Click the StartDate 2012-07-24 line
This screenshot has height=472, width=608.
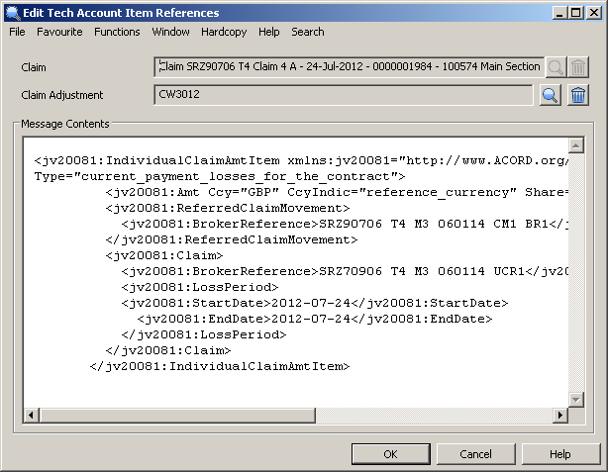[315, 303]
